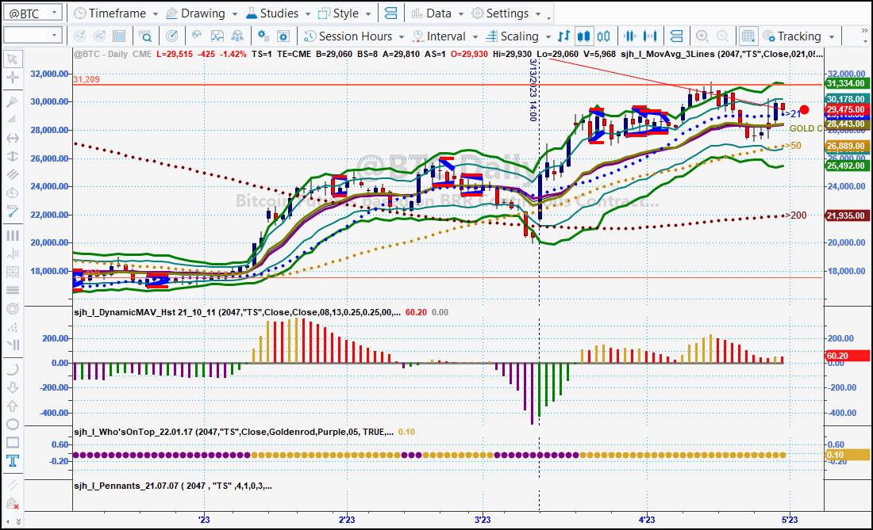Click the @BTC - Daily CME status label
Screen dimensions: 873x530
(113, 54)
